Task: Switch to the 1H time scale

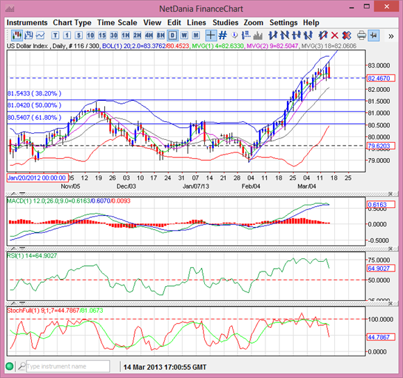Action: (x=126, y=36)
